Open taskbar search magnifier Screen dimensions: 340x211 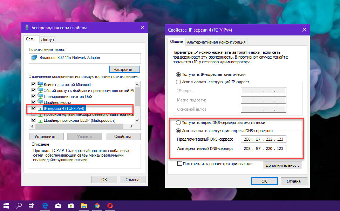(19, 206)
